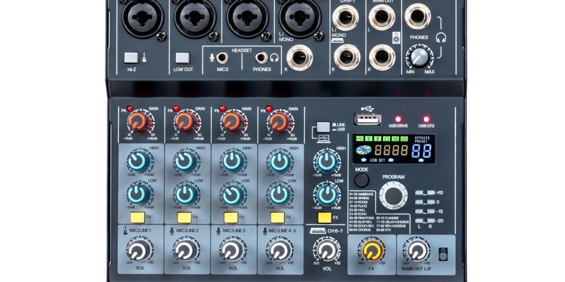Click the HEADSET PHONES mini jack
This screenshot has height=282, width=565.
pos(261,58)
